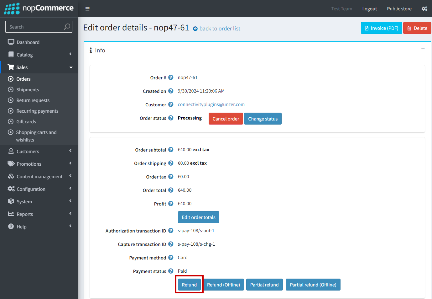Click the Cancel order button
This screenshot has width=432, height=299.
226,119
